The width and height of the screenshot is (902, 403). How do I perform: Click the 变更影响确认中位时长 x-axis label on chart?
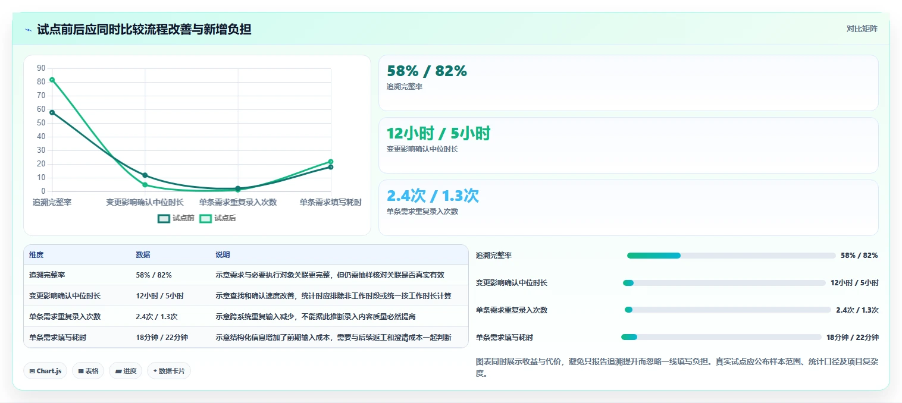pyautogui.click(x=145, y=202)
